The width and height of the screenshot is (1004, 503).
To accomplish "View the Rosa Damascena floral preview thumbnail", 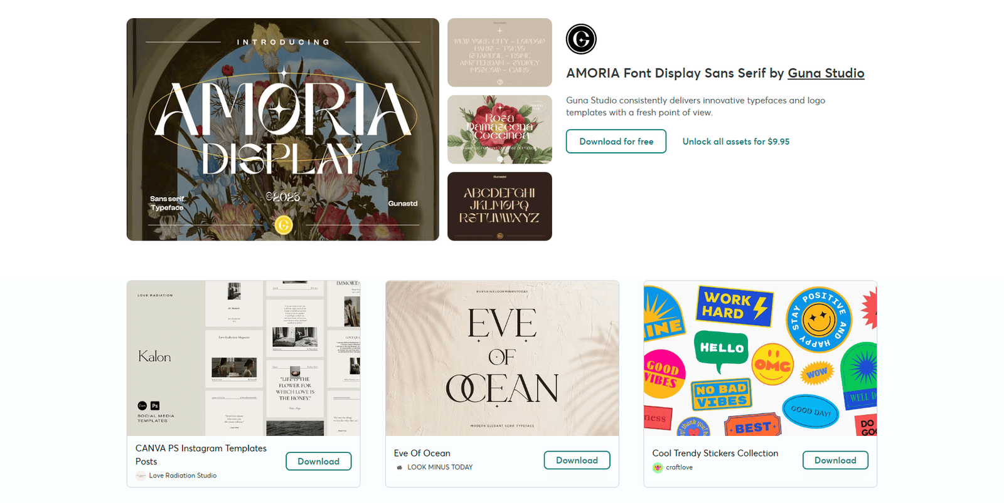I will 499,130.
